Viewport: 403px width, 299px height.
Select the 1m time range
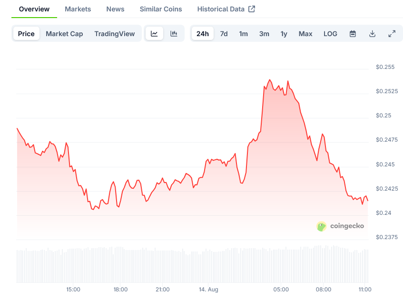point(244,34)
